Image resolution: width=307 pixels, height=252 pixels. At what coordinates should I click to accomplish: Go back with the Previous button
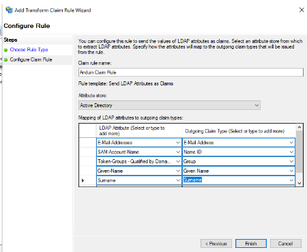click(216, 244)
